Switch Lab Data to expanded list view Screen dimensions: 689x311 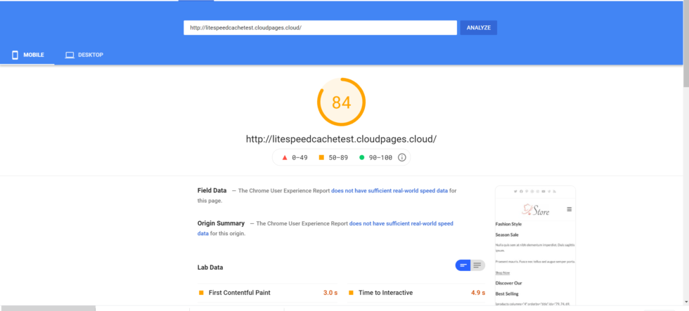[x=478, y=265]
